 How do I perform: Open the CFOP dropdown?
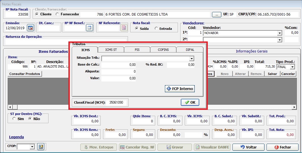click(x=32, y=147)
